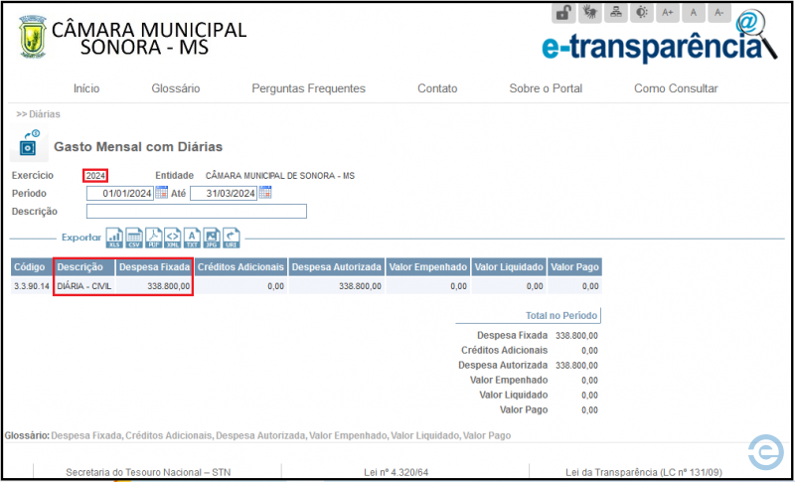795x482 pixels.
Task: Go to Início in navigation menu
Action: coord(86,88)
